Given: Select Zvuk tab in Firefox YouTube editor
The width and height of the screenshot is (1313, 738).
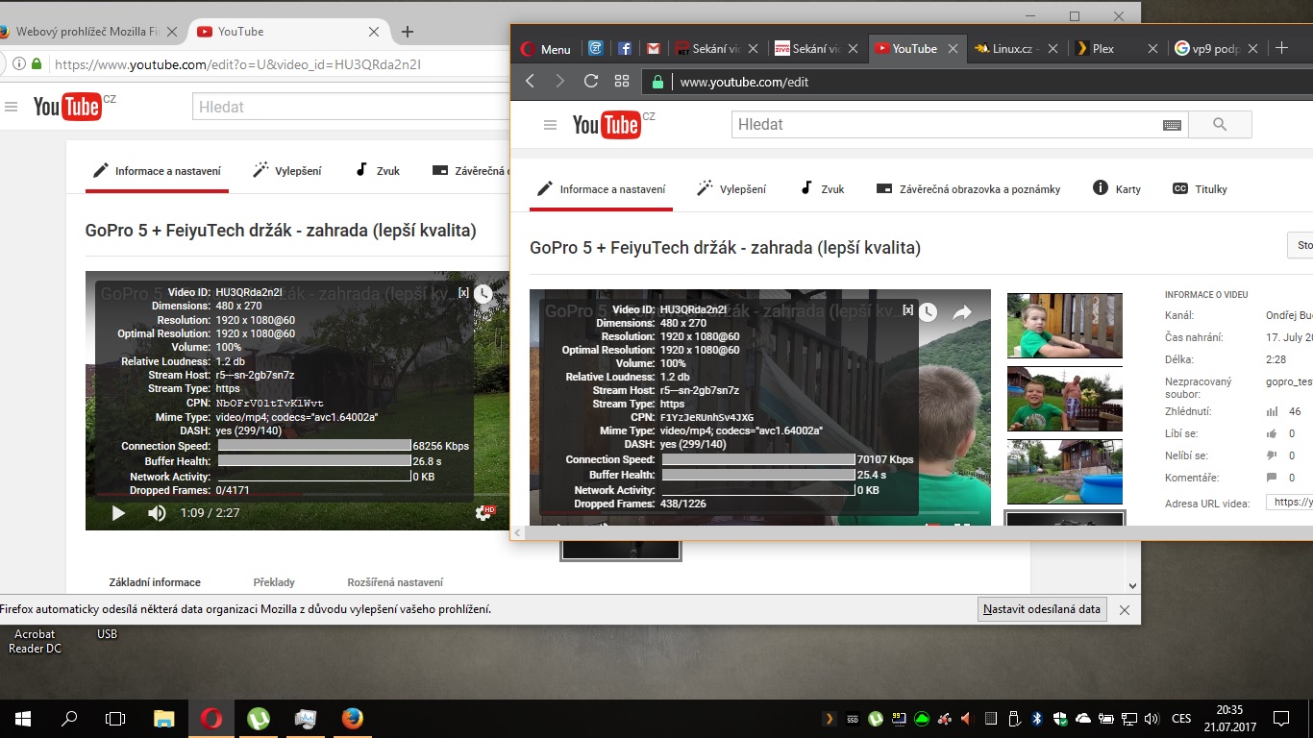Looking at the screenshot, I should click(x=377, y=171).
